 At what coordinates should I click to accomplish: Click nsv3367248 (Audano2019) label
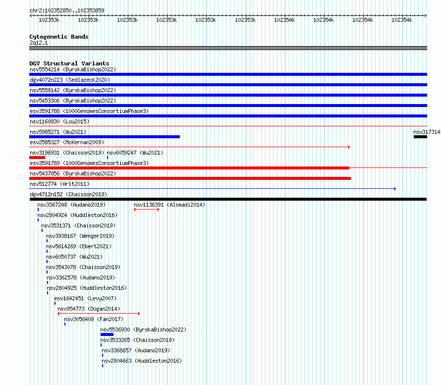(x=71, y=205)
